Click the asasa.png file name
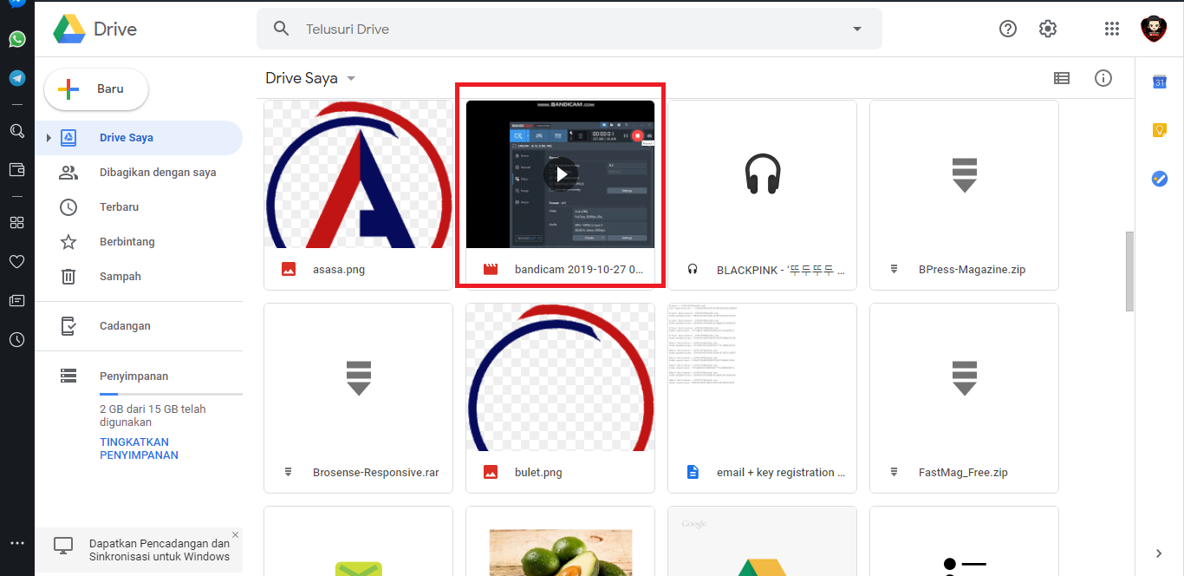Image resolution: width=1184 pixels, height=576 pixels. tap(339, 270)
